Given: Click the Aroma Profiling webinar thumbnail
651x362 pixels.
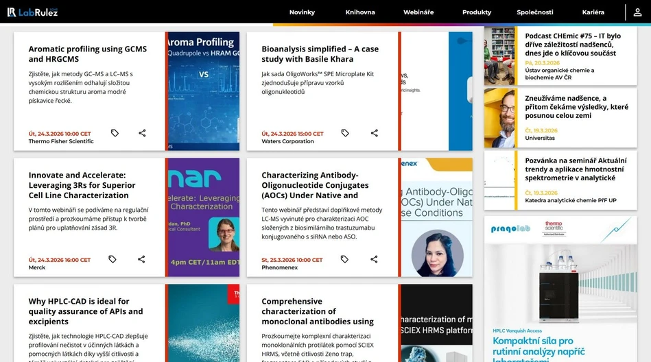Looking at the screenshot, I should pos(203,90).
